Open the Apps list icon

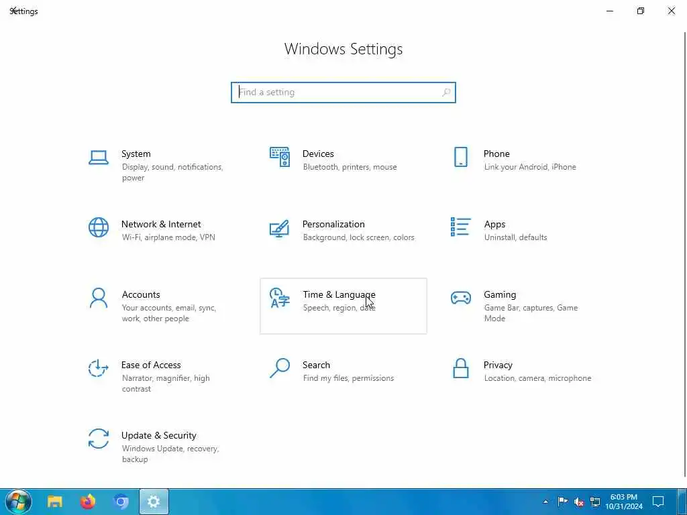[460, 227]
